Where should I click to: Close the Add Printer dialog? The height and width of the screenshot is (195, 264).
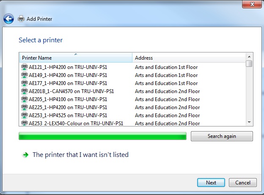click(x=252, y=4)
